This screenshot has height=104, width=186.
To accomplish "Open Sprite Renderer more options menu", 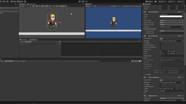I will [183, 12].
